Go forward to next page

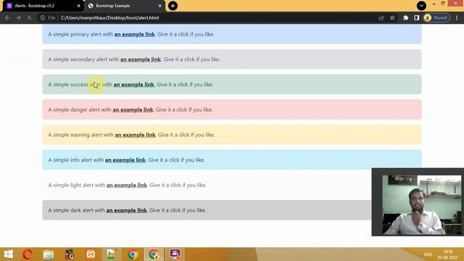coord(18,17)
